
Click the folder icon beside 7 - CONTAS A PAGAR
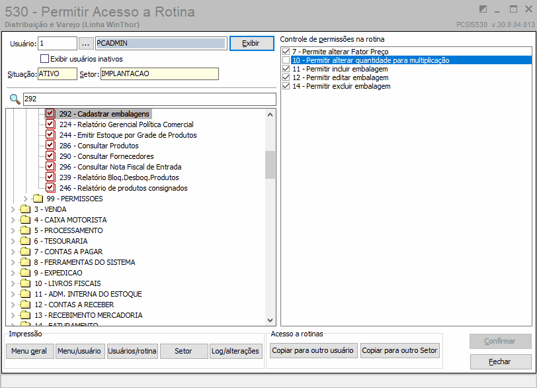(x=25, y=252)
